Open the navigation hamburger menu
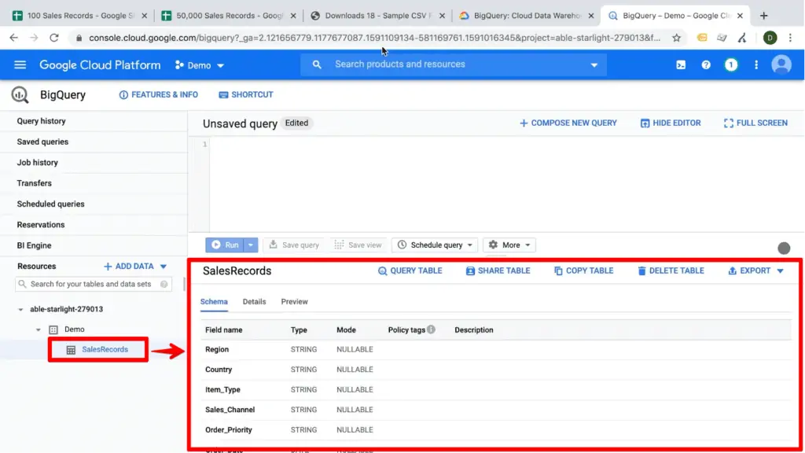Viewport: 805px width, 453px height. [x=20, y=65]
